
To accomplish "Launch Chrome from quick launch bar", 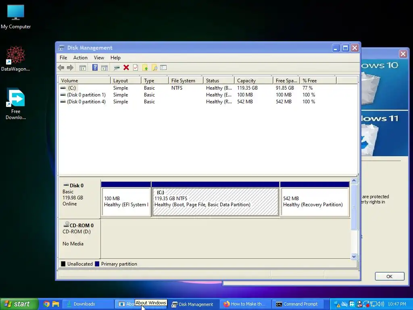I will coord(46,304).
